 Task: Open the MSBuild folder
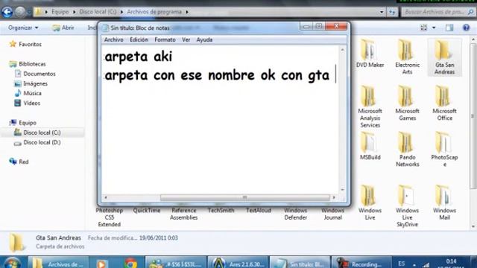370,146
